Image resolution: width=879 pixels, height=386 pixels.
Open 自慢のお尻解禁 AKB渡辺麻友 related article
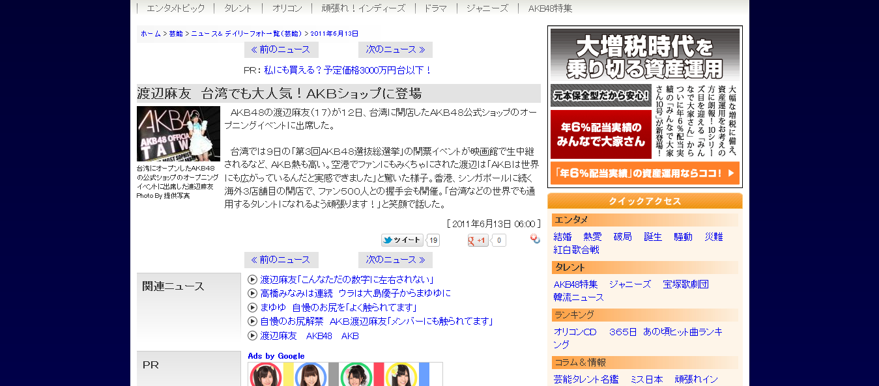coord(377,322)
